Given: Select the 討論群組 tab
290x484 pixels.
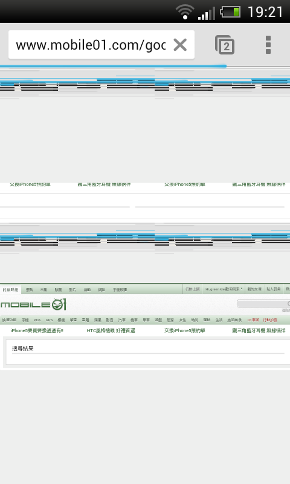Looking at the screenshot, I should (10, 290).
